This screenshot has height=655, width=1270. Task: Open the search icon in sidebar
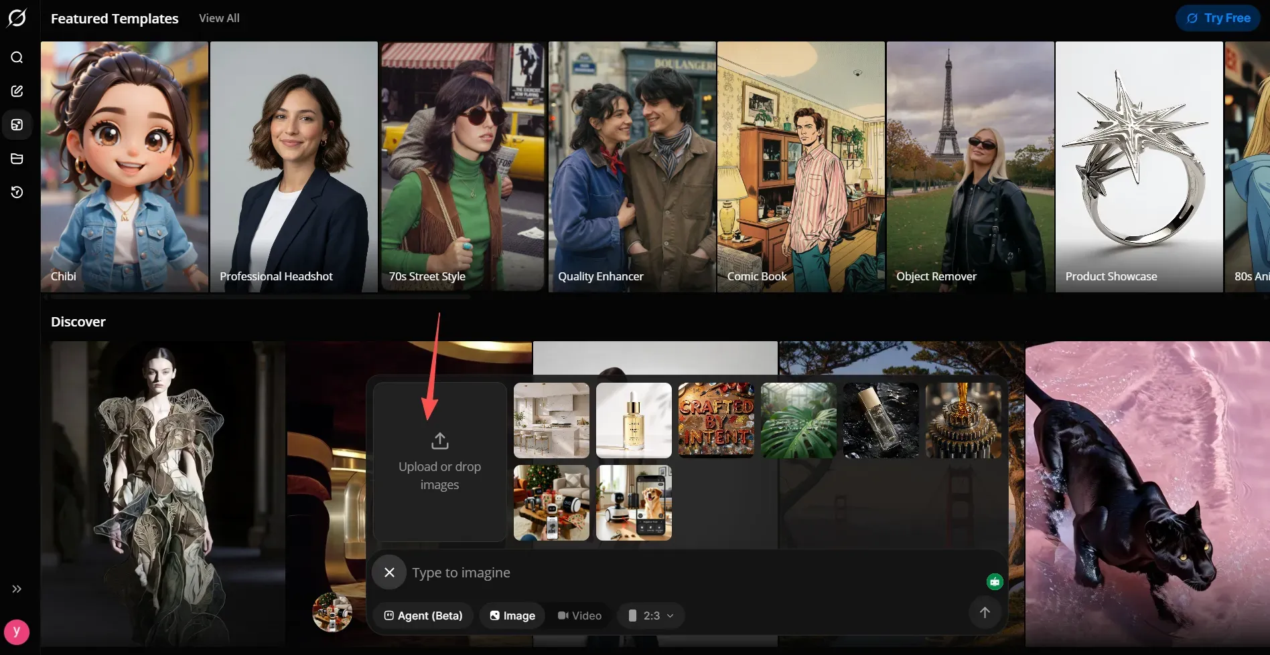point(17,58)
